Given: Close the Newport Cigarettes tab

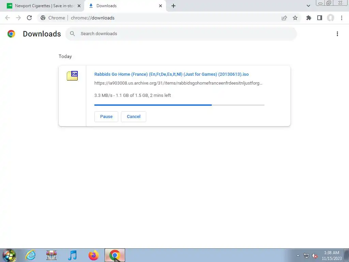Looking at the screenshot, I should [x=79, y=6].
